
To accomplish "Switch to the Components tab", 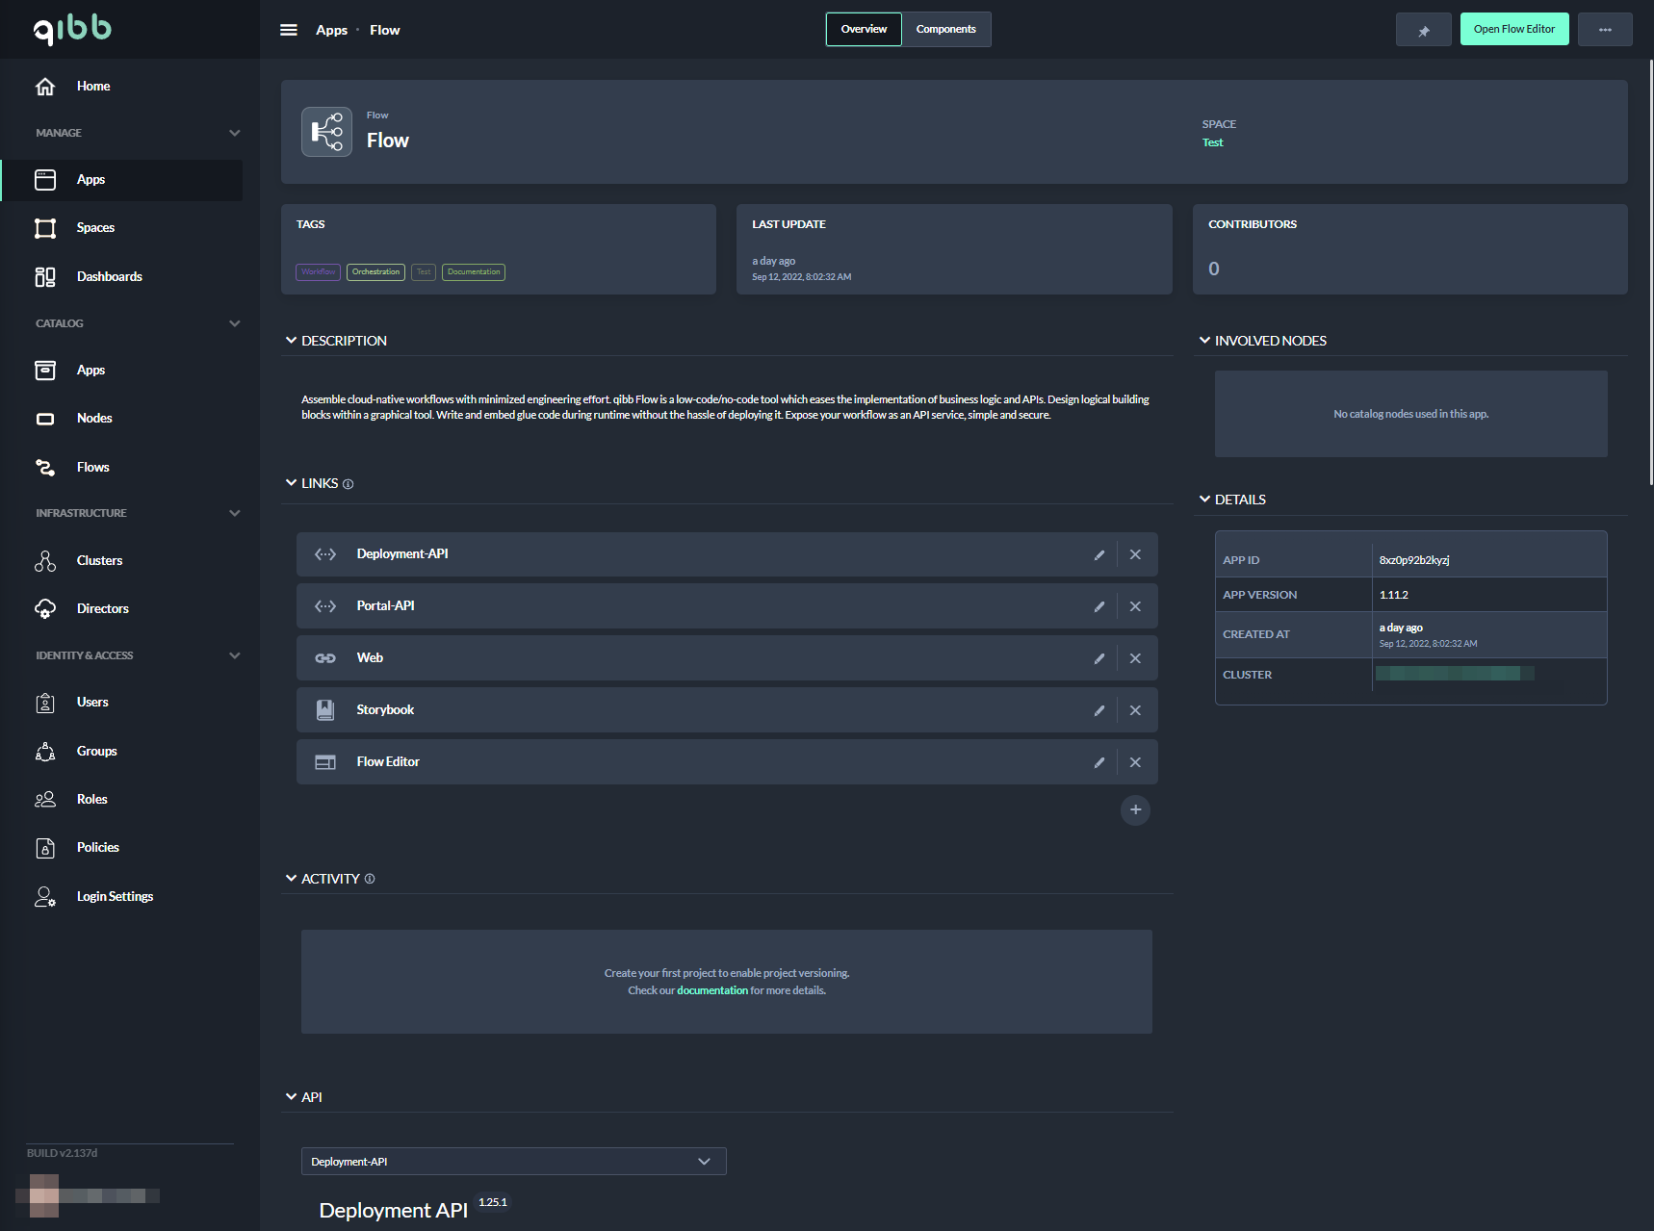I will [945, 30].
